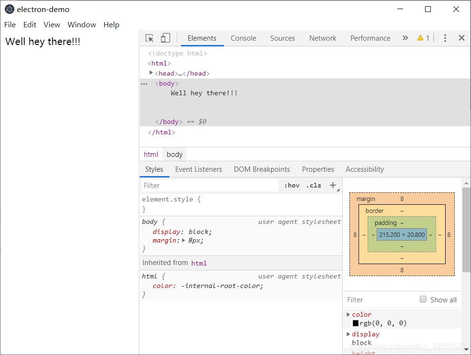The width and height of the screenshot is (471, 355).
Task: Select the html breadcrumb item
Action: click(151, 154)
